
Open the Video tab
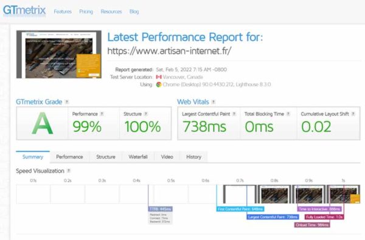(167, 157)
